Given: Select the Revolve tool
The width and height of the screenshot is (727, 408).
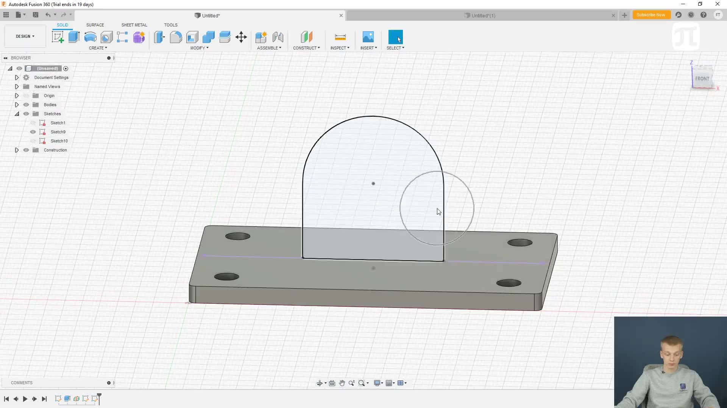Looking at the screenshot, I should (90, 37).
